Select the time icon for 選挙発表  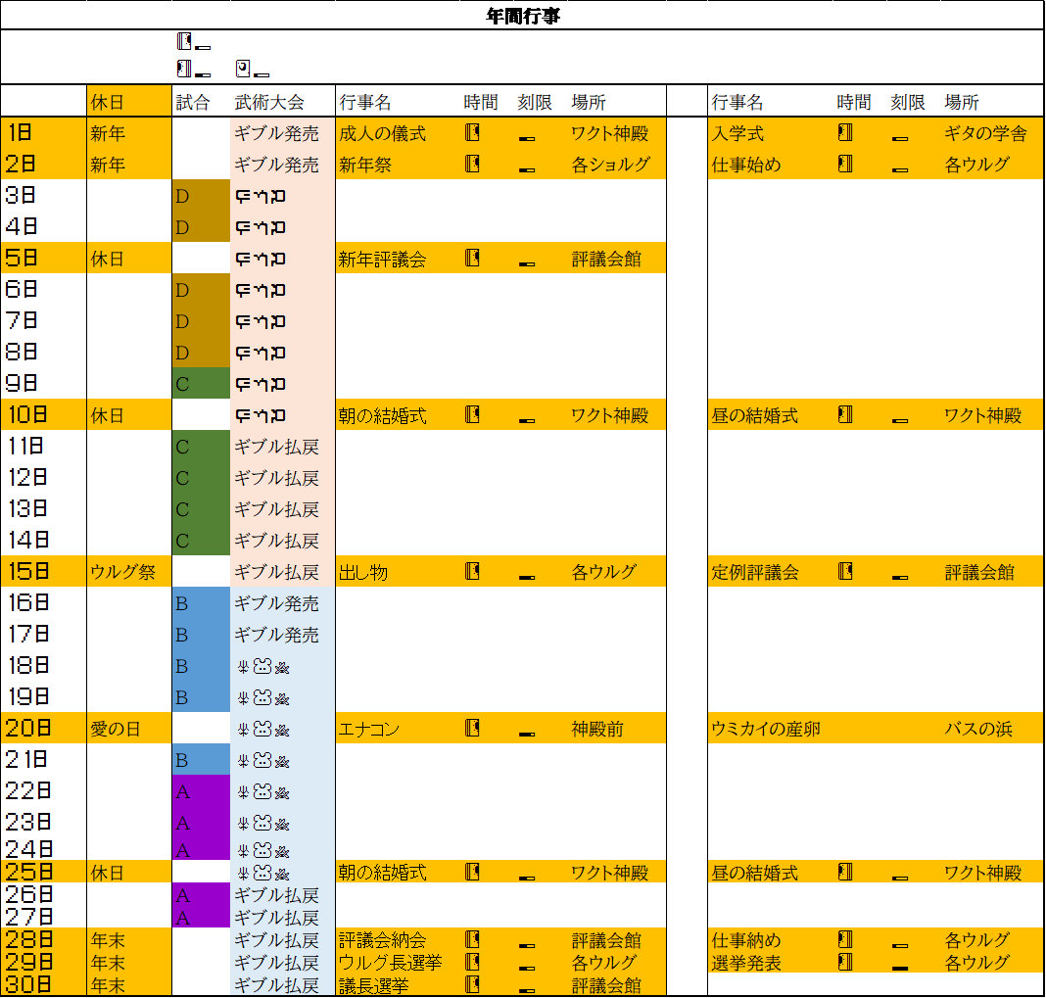pyautogui.click(x=845, y=962)
